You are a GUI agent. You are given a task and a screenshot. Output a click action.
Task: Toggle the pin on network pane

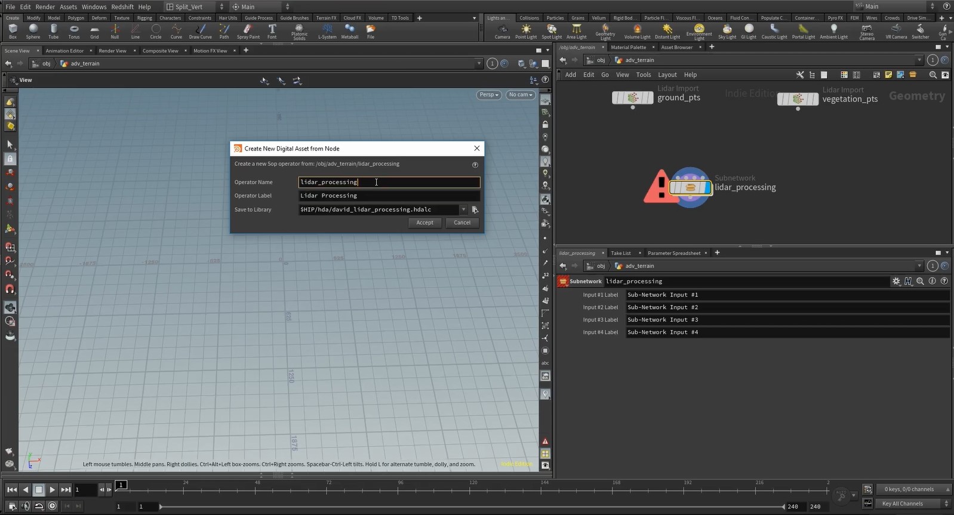pyautogui.click(x=933, y=60)
